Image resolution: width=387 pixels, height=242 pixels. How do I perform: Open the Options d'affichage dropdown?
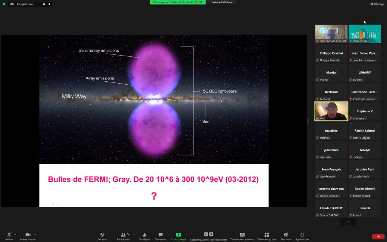click(223, 2)
